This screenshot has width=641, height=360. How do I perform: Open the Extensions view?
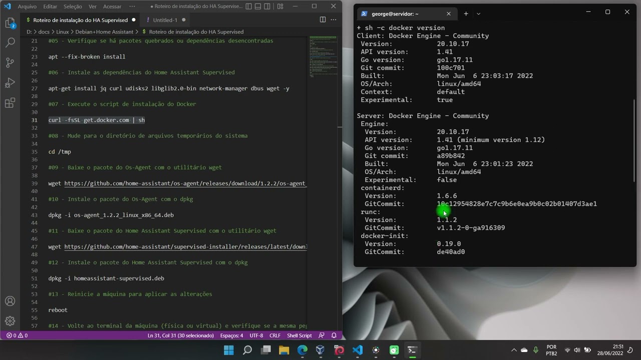point(10,103)
